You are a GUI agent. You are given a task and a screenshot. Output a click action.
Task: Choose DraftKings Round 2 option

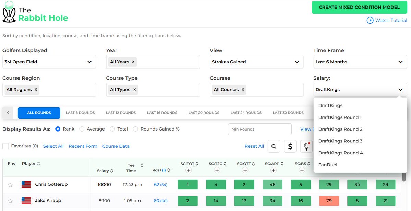pos(360,129)
